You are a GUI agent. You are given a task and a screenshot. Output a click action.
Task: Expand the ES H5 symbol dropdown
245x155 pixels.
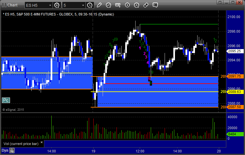50,5
